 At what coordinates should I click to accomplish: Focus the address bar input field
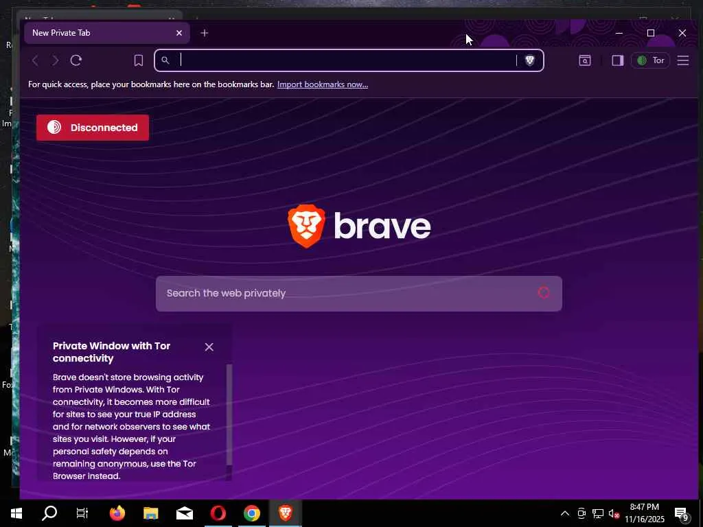[x=347, y=60]
